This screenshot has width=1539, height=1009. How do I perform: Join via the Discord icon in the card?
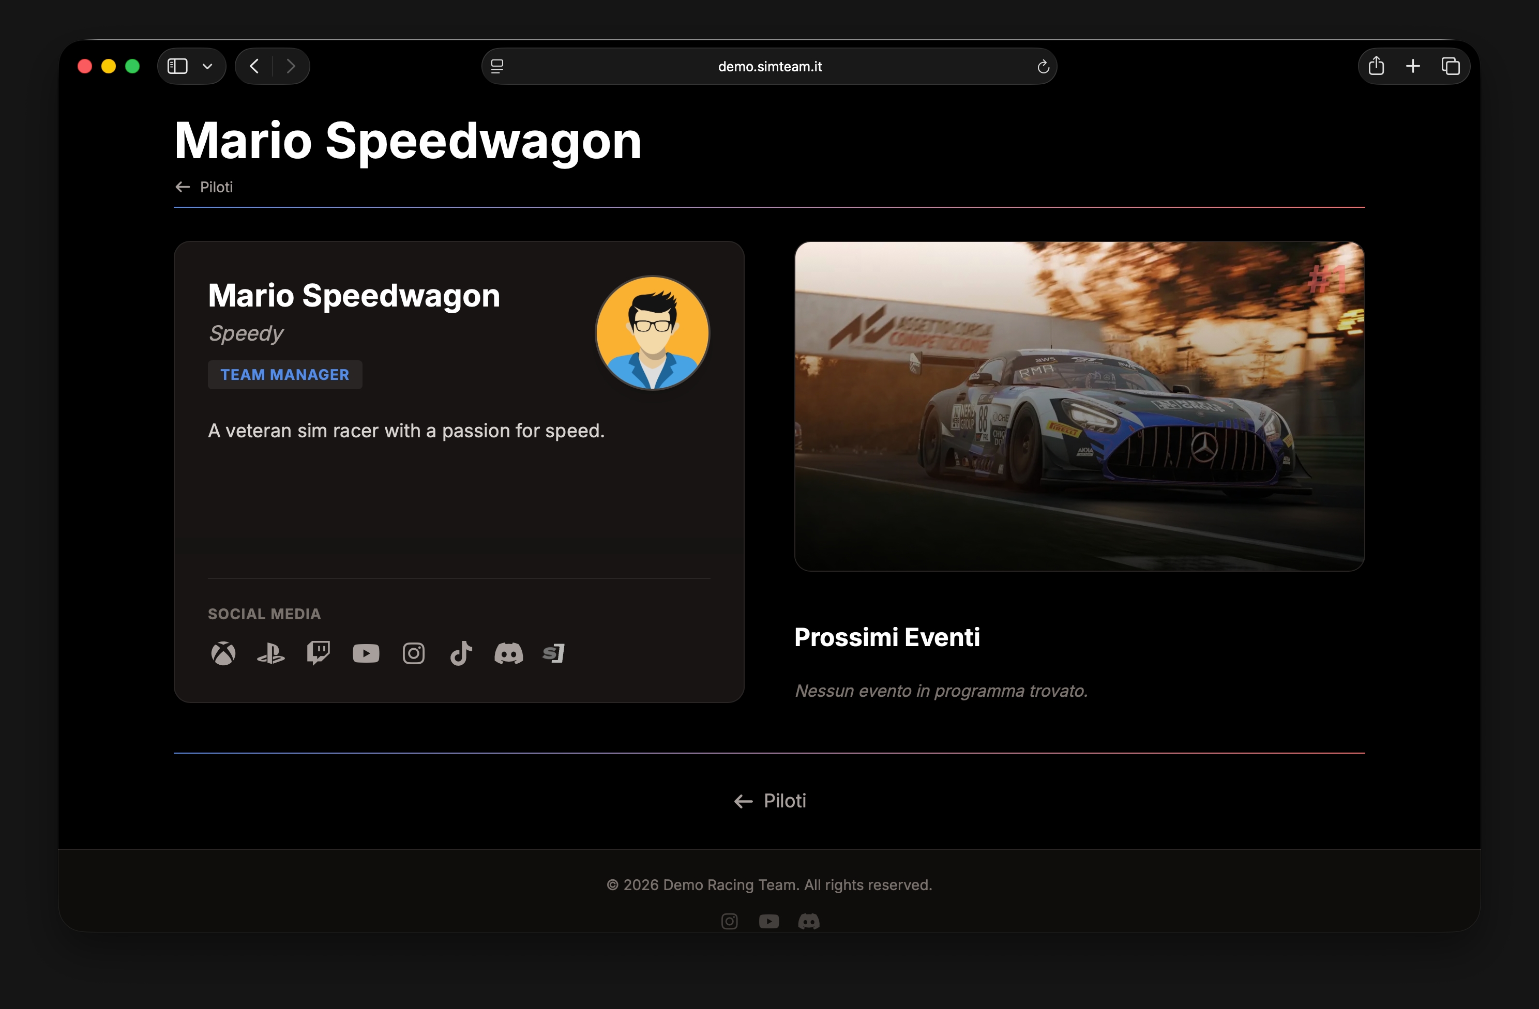(509, 653)
